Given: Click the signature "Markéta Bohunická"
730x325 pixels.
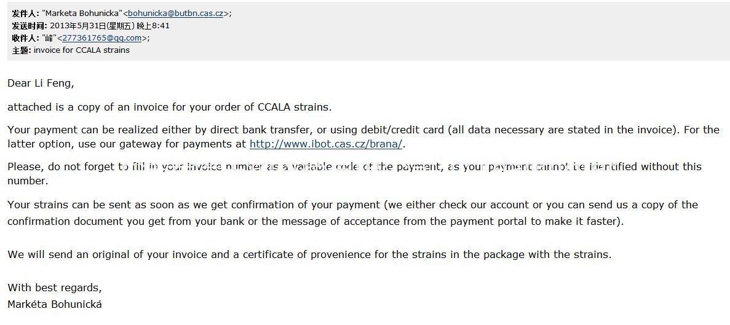Looking at the screenshot, I should (x=55, y=304).
